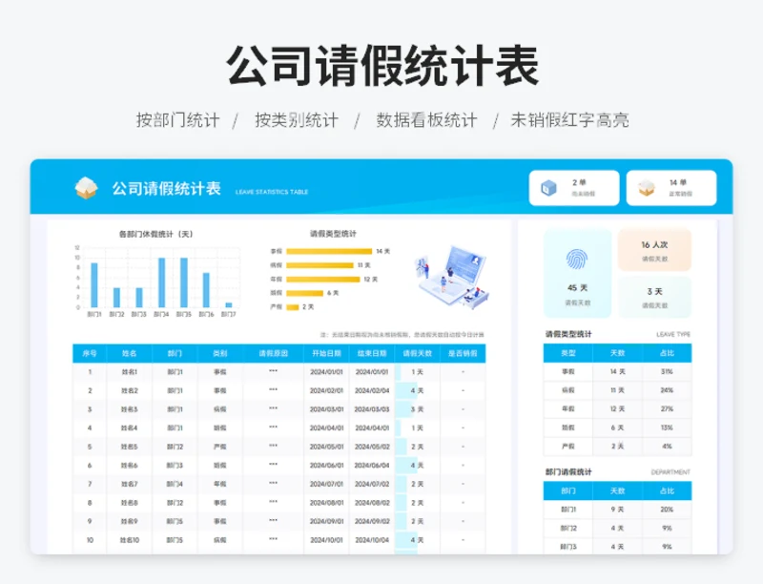Click the fingerprint icon above 45 天

click(577, 260)
